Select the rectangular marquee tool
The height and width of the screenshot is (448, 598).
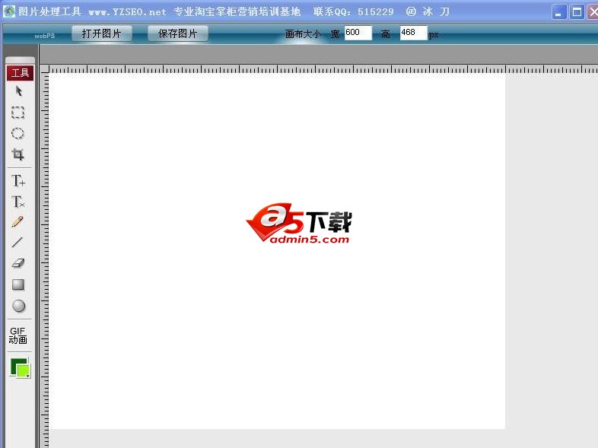tap(18, 113)
